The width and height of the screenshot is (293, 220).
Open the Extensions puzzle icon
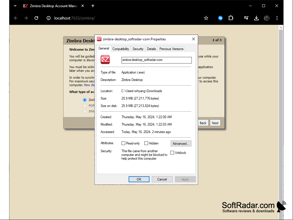coord(231,18)
